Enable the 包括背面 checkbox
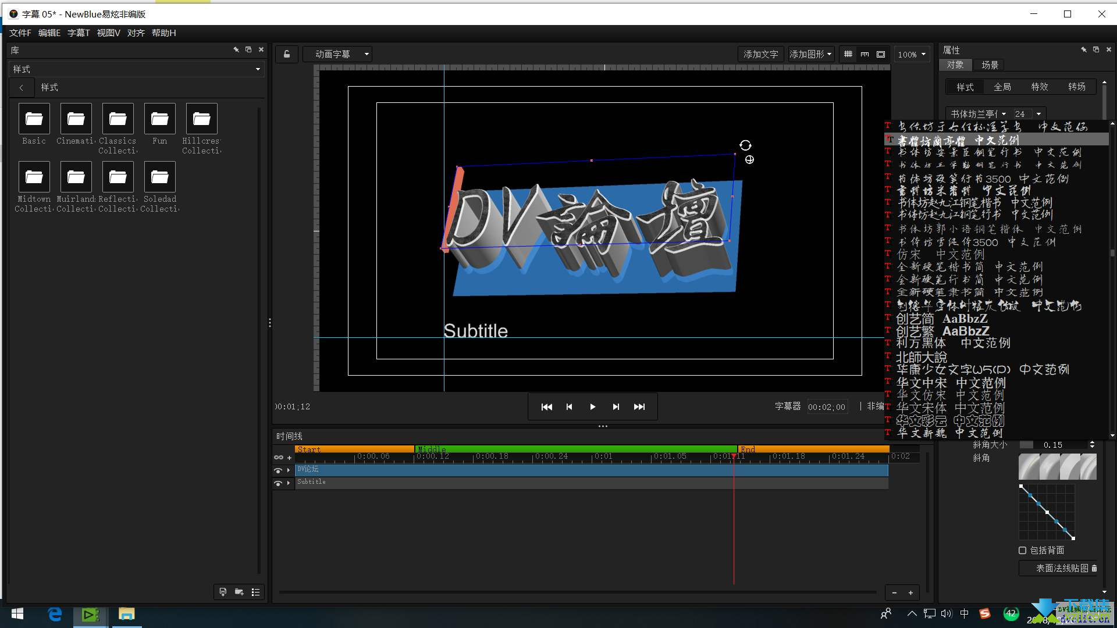Image resolution: width=1117 pixels, height=628 pixels. click(x=1022, y=550)
